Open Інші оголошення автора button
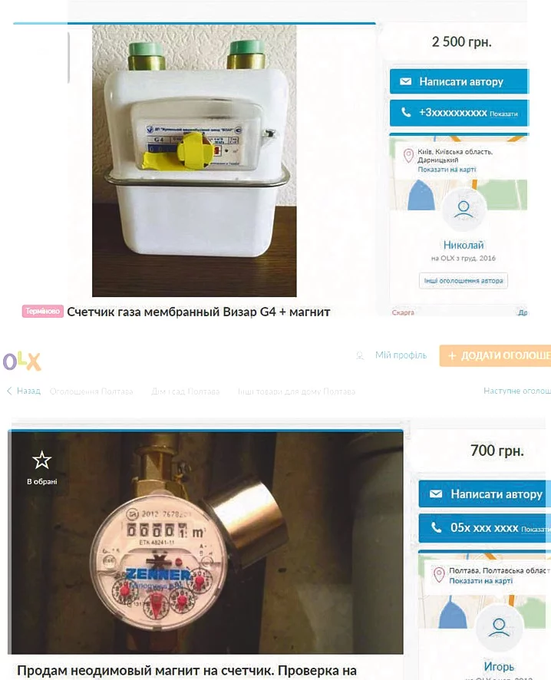 tap(463, 281)
